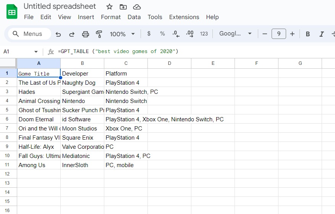Increase font size plus button
Image resolution: width=335 pixels, height=214 pixels.
tap(292, 34)
